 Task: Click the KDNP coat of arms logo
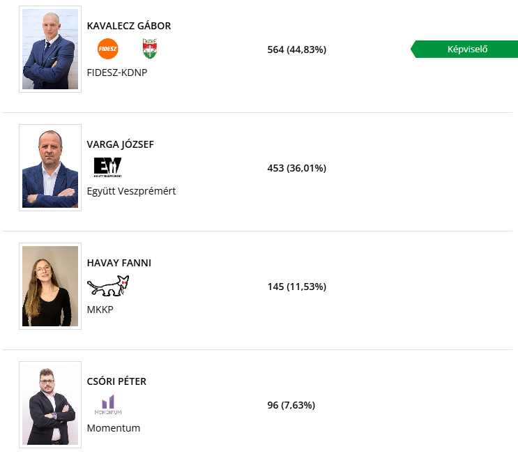pos(149,49)
